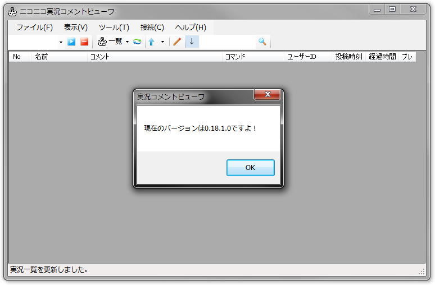Click the 投稿時刻 column header
This screenshot has width=435, height=285.
[348, 57]
